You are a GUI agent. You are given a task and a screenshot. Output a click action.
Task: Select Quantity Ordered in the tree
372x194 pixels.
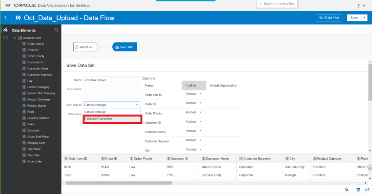pyautogui.click(x=38, y=118)
